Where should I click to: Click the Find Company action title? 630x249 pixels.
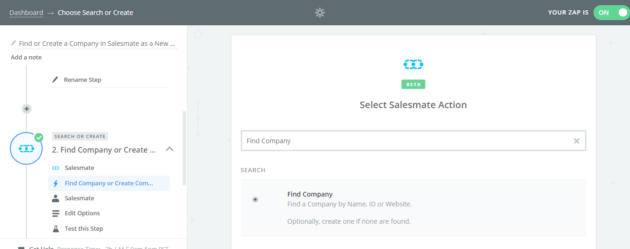tap(310, 194)
